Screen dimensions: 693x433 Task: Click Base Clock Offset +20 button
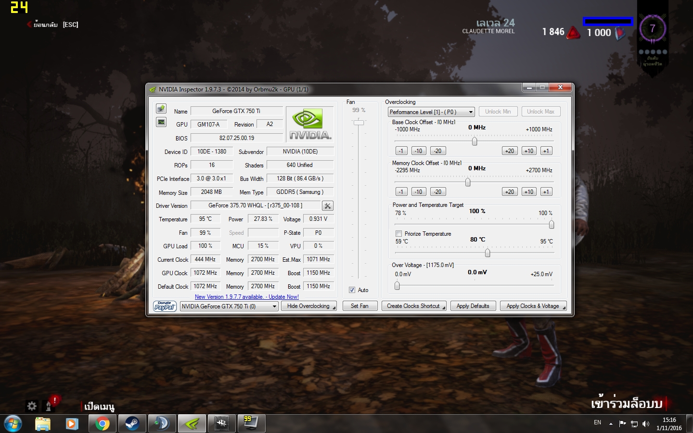click(510, 151)
